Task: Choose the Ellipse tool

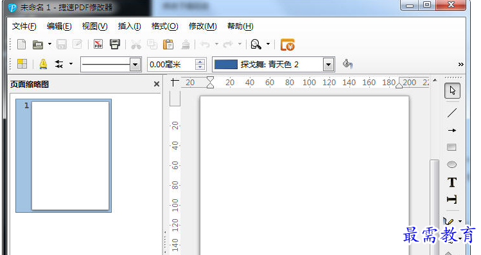Action: click(x=451, y=165)
